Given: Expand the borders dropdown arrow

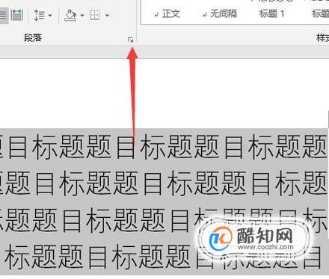Looking at the screenshot, I should coord(107,16).
